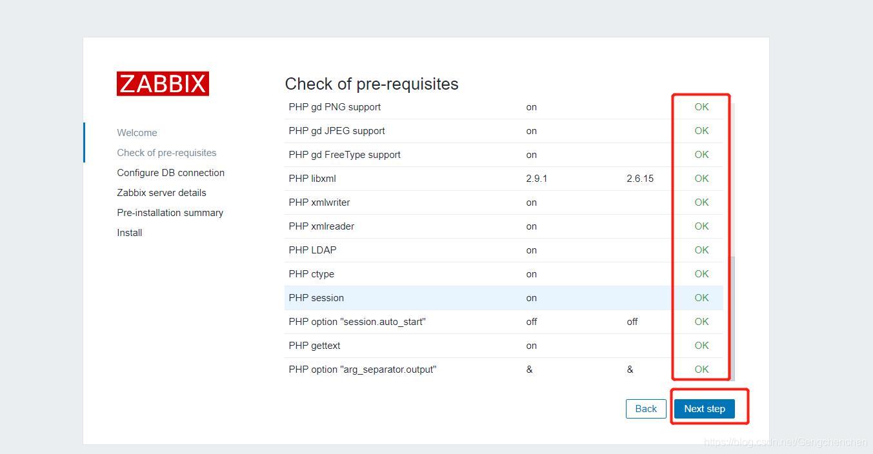Viewport: 873px width, 454px height.
Task: Click OK status for PHP ctype
Action: [701, 274]
